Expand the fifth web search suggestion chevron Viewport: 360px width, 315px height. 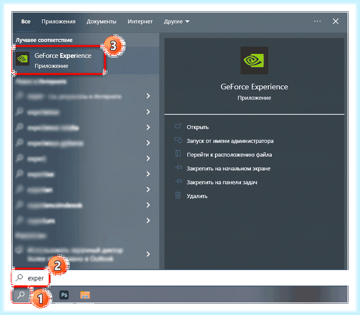coord(148,158)
